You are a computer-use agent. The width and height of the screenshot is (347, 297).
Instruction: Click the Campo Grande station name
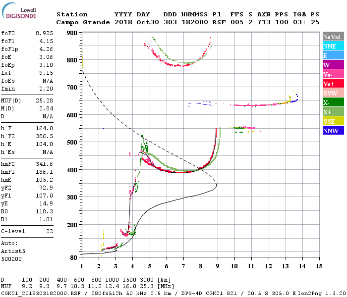(x=83, y=22)
